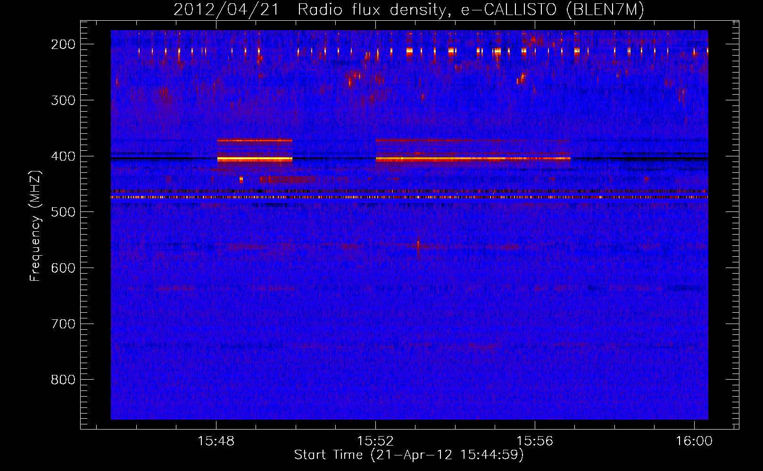
Task: Click the 'Frequency (MHZ)' axis label
Action: [35, 226]
